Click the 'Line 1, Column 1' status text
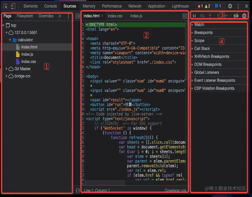The width and height of the screenshot is (252, 197). [x=97, y=190]
